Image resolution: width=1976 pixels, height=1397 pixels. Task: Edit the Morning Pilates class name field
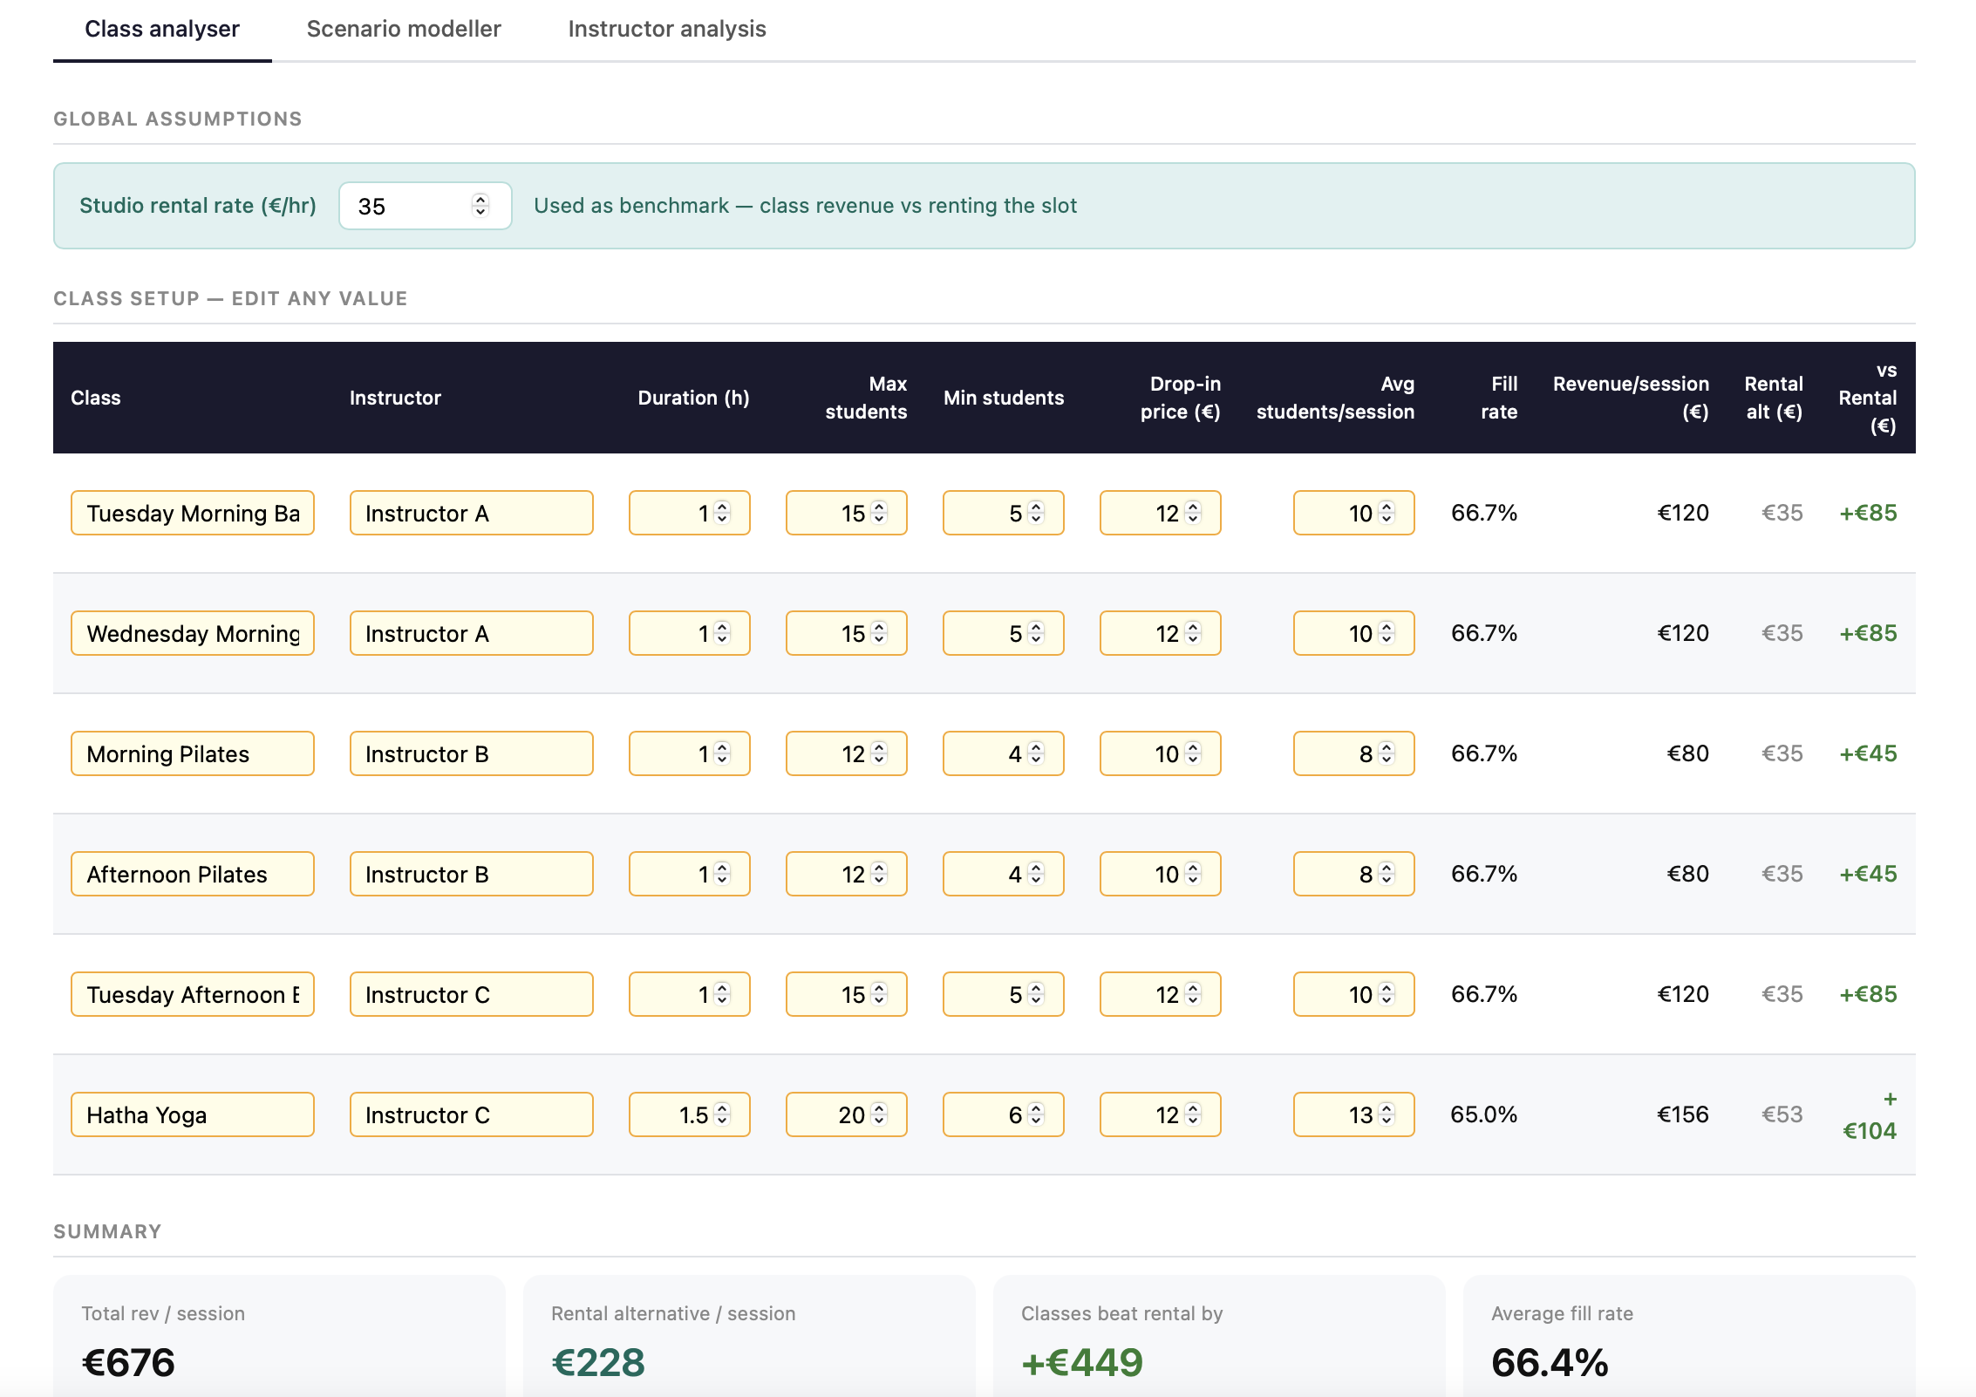pyautogui.click(x=193, y=753)
